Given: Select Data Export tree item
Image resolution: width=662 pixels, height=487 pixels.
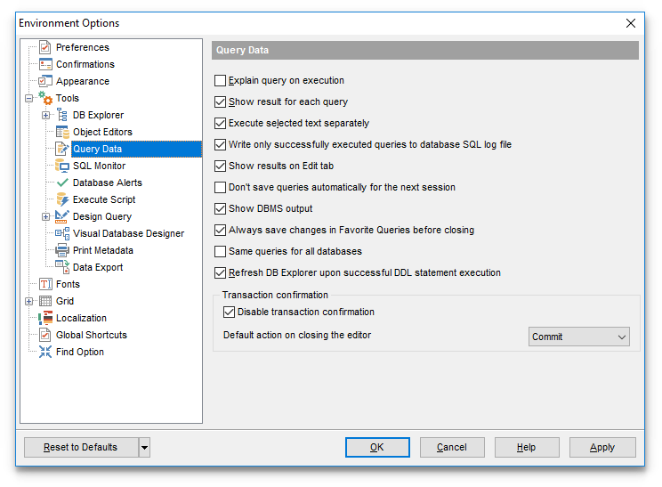Looking at the screenshot, I should coord(98,267).
